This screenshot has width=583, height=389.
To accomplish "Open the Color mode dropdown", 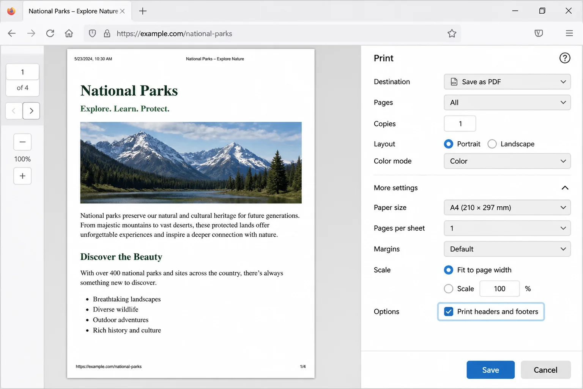I will (x=507, y=161).
